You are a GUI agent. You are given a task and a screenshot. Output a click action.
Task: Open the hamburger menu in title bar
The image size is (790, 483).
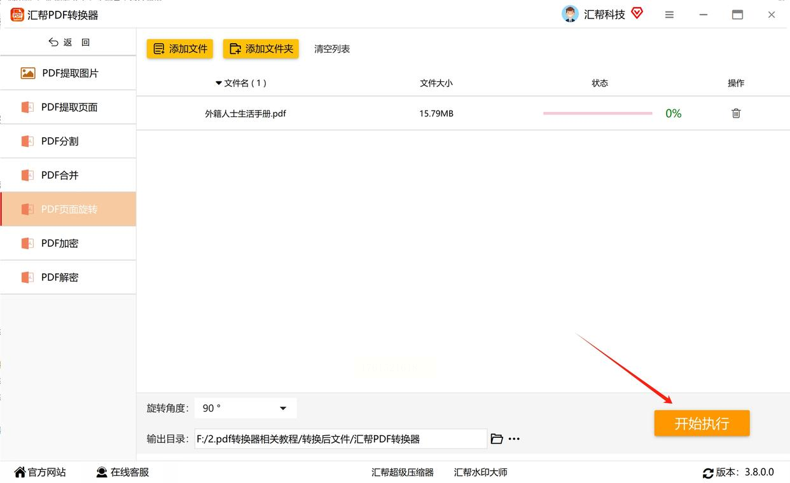tap(669, 15)
